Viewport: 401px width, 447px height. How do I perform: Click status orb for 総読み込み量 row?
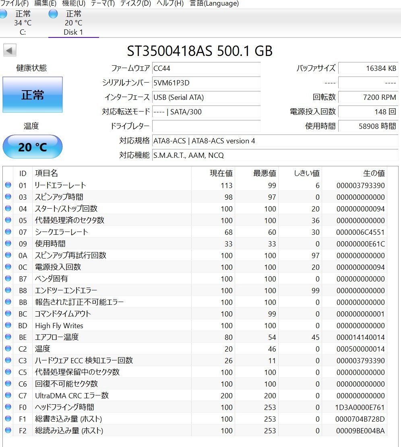click(x=8, y=430)
